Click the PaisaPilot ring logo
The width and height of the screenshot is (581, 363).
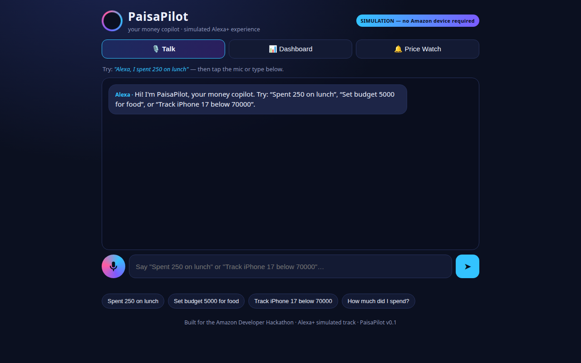(112, 21)
